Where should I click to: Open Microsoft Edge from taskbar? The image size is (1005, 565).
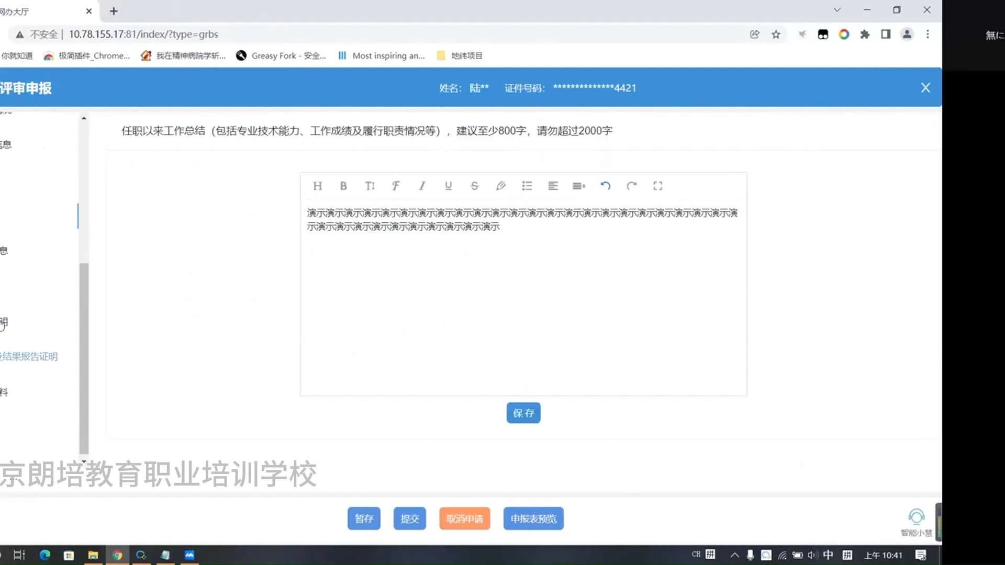44,555
